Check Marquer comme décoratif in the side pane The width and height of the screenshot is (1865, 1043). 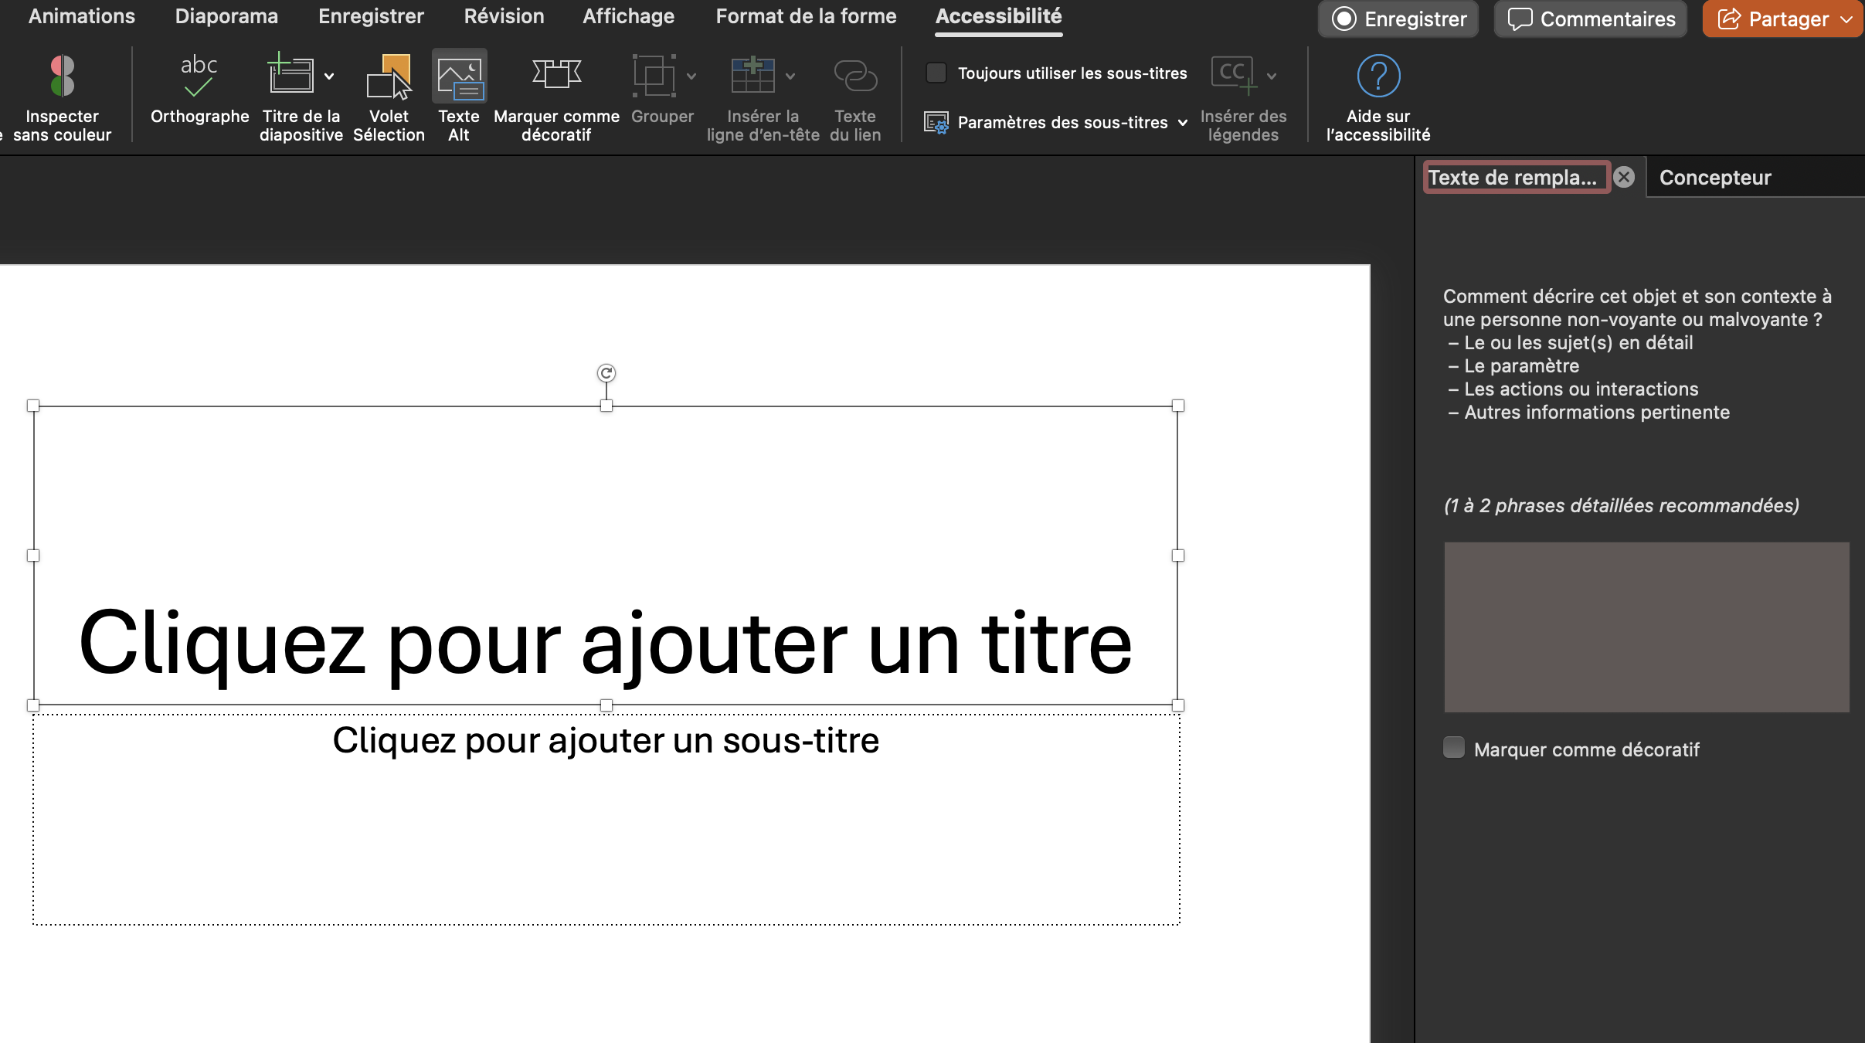[x=1454, y=748]
